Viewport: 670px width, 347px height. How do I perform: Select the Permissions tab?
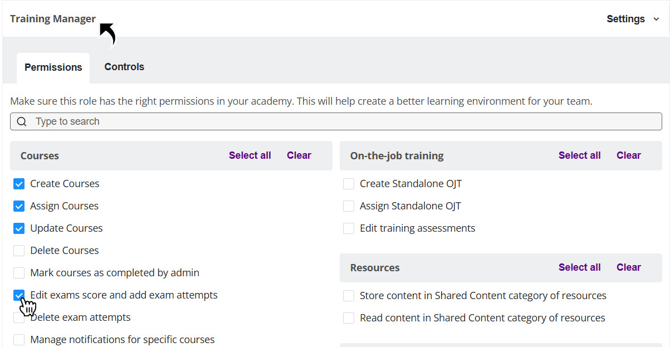pyautogui.click(x=53, y=67)
